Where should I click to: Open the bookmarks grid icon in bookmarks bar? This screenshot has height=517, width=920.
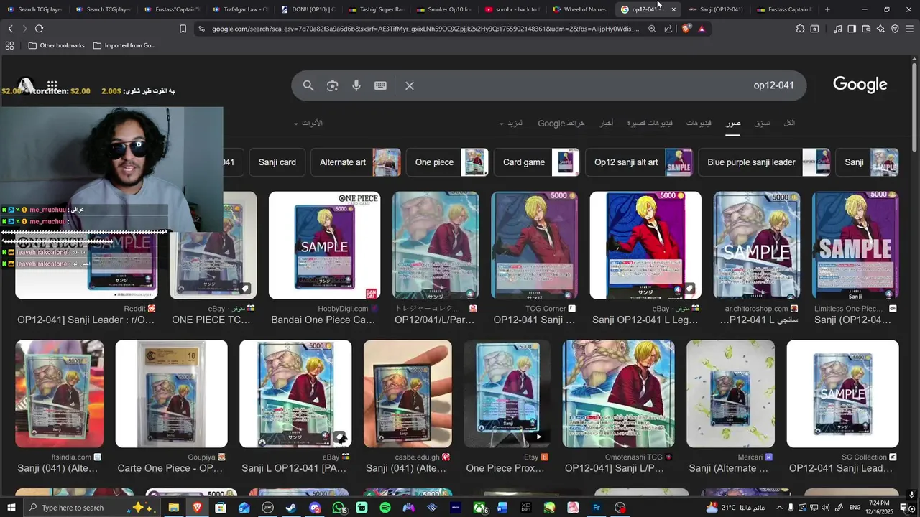point(9,45)
